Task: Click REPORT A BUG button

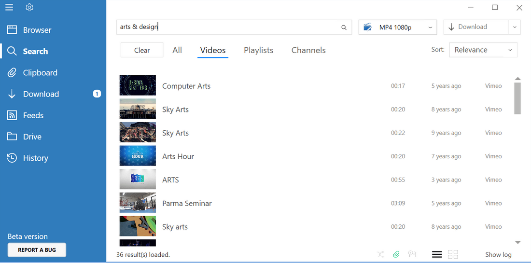Action: [37, 250]
